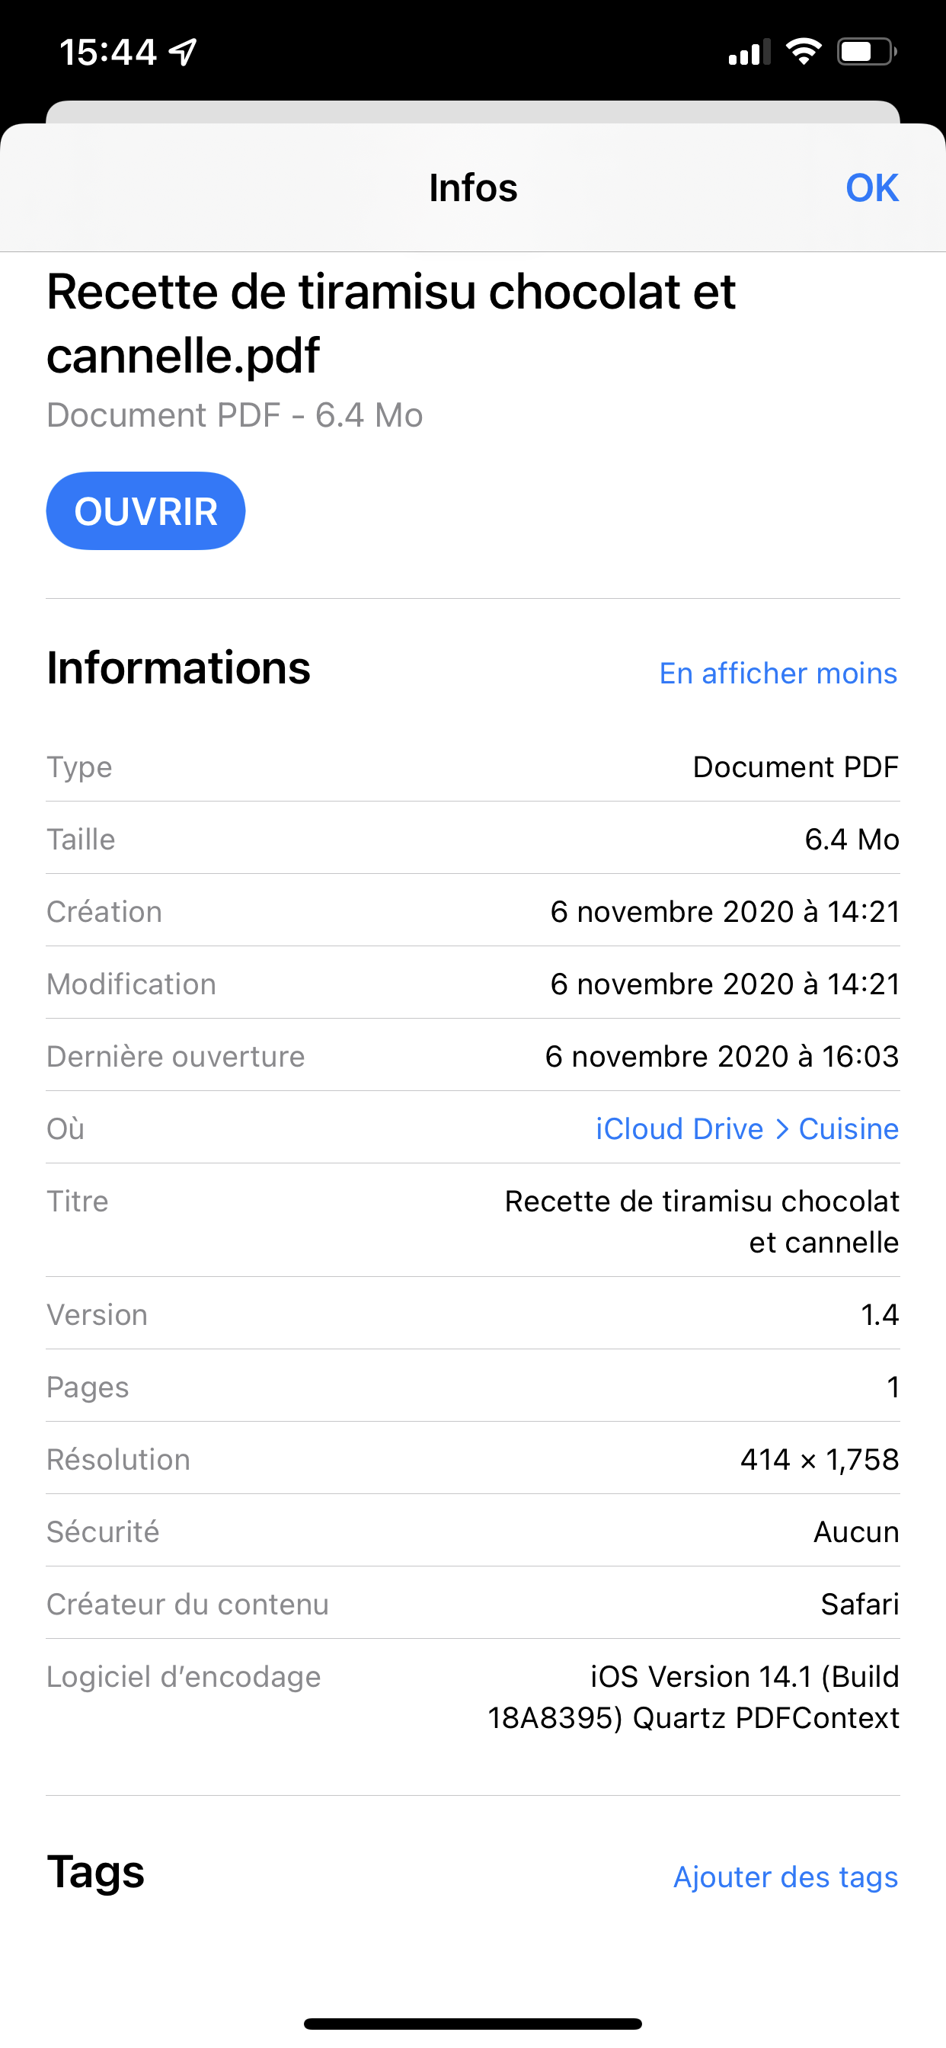Select the Résolution value 414 × 1,758
Image resolution: width=946 pixels, height=2048 pixels.
coord(819,1460)
